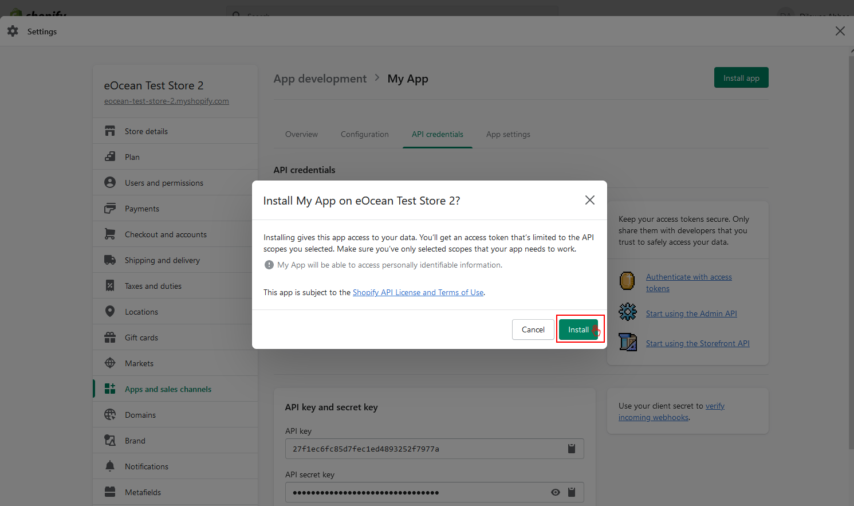
Task: Click the Shipping and delivery truck icon
Action: click(x=110, y=260)
